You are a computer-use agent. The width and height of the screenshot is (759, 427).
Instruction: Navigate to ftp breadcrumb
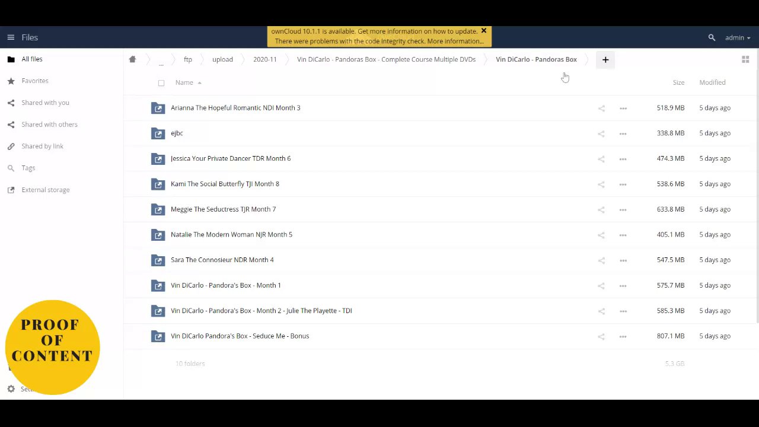tap(188, 59)
